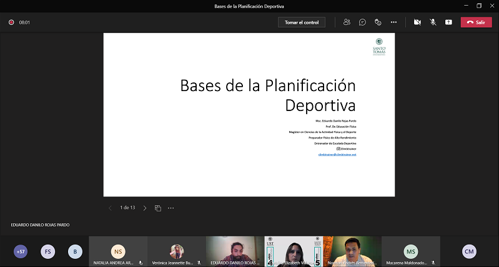Viewport: 499px width, 267px height.
Task: Select the CM participant avatar
Action: coord(469,251)
